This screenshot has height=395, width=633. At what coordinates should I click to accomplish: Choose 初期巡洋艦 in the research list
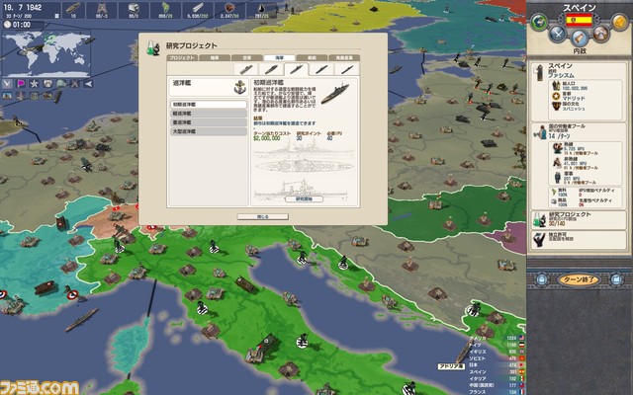[209, 105]
